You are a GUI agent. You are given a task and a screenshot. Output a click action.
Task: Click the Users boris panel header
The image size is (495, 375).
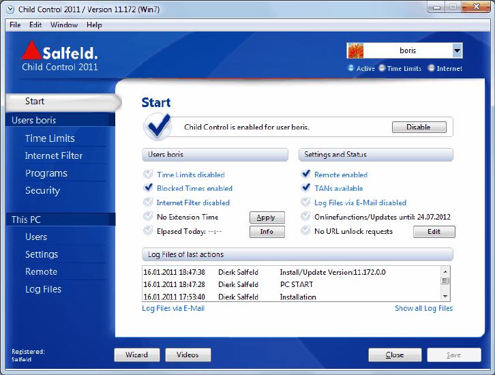pyautogui.click(x=215, y=154)
